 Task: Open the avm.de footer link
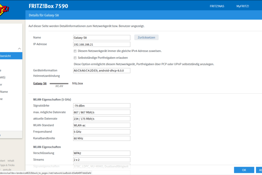[x=7, y=169]
